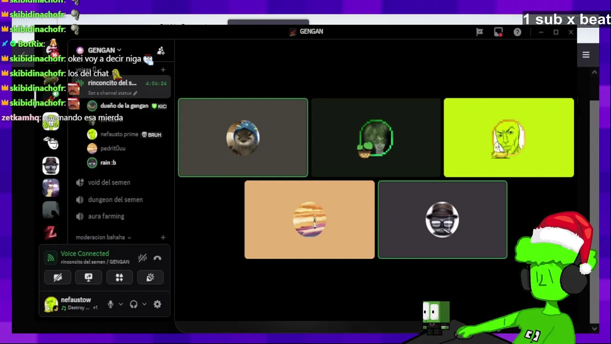Viewport: 611px width, 344px height.
Task: Edit the 'Set a channel status' text
Action: 112,93
